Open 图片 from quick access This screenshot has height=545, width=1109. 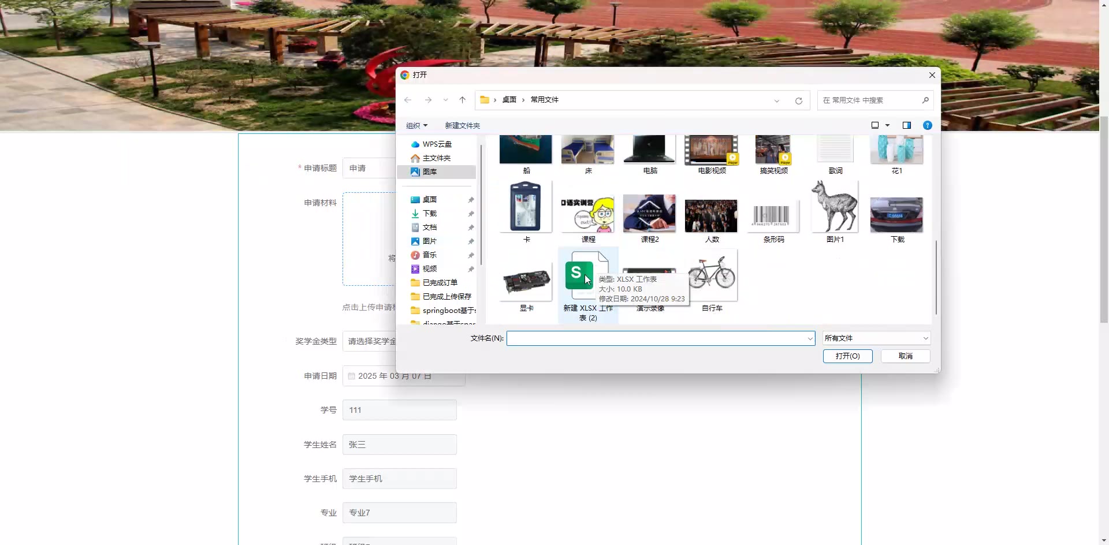click(x=430, y=241)
